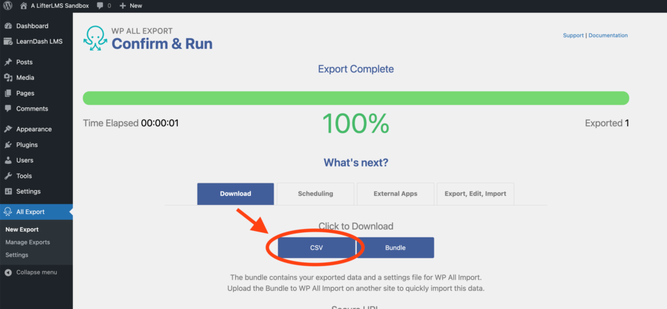
Task: Click the Collapse menu arrow icon
Action: point(8,272)
